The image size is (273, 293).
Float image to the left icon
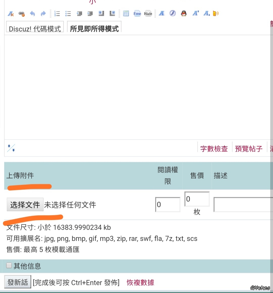click(x=101, y=13)
